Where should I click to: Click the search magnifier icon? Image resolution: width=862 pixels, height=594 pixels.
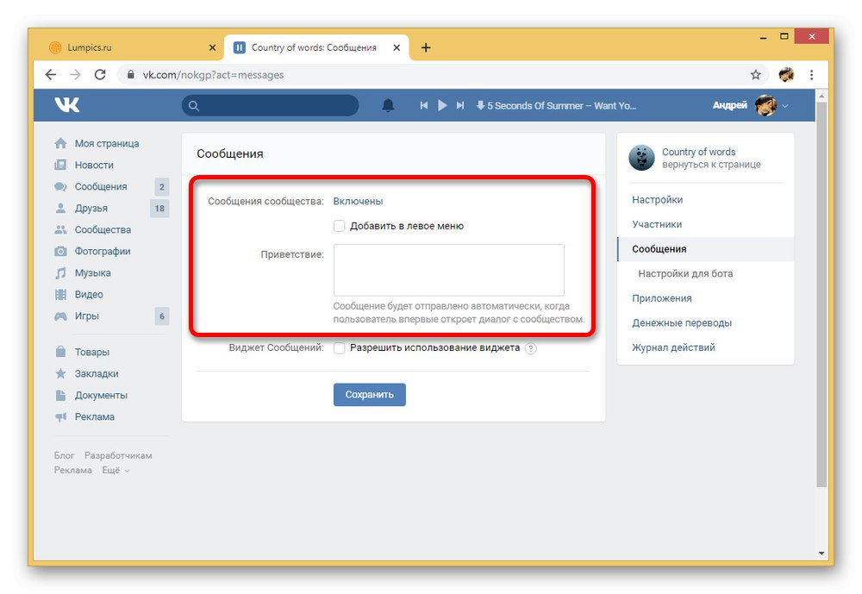coord(193,105)
